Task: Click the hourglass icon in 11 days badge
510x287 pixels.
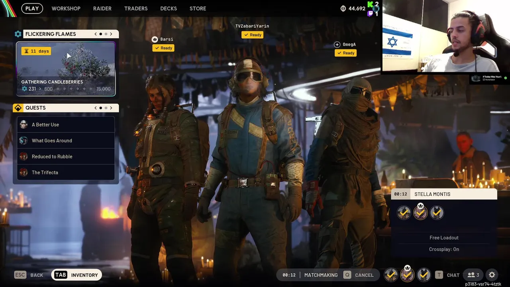Action: 26,51
